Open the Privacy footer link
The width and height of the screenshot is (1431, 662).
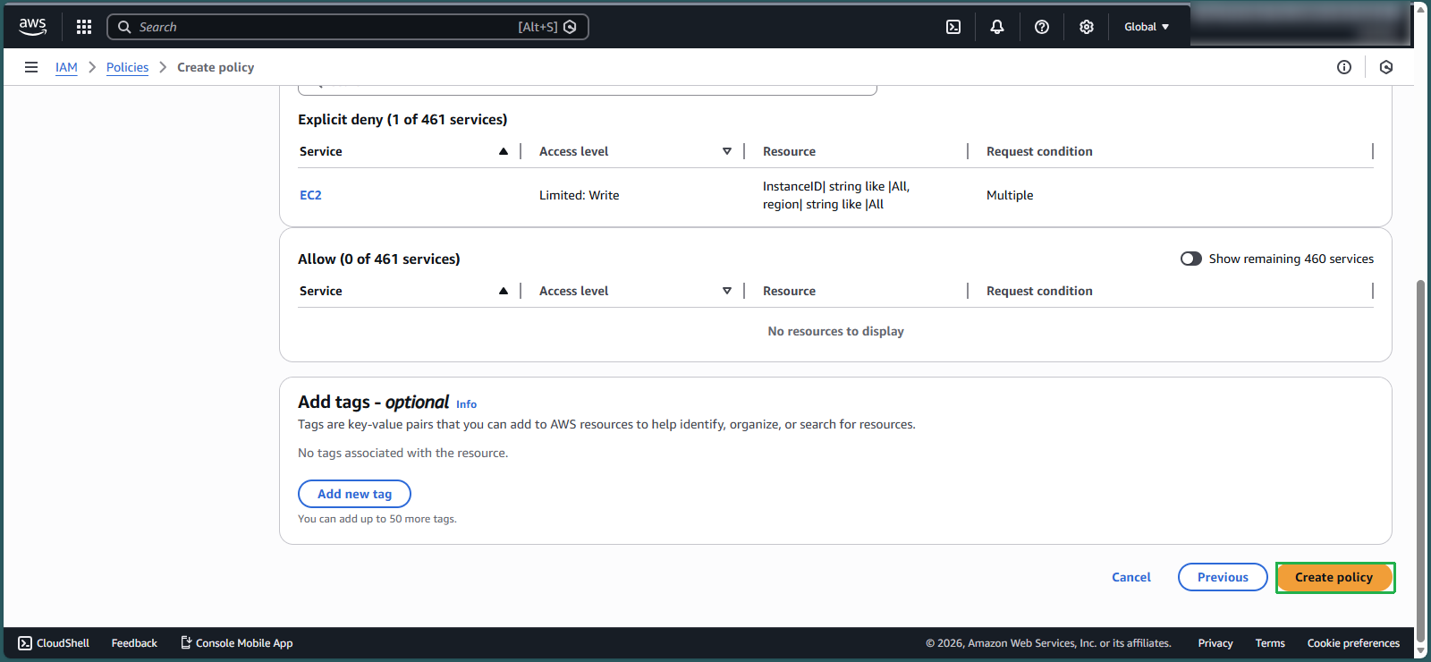1215,643
